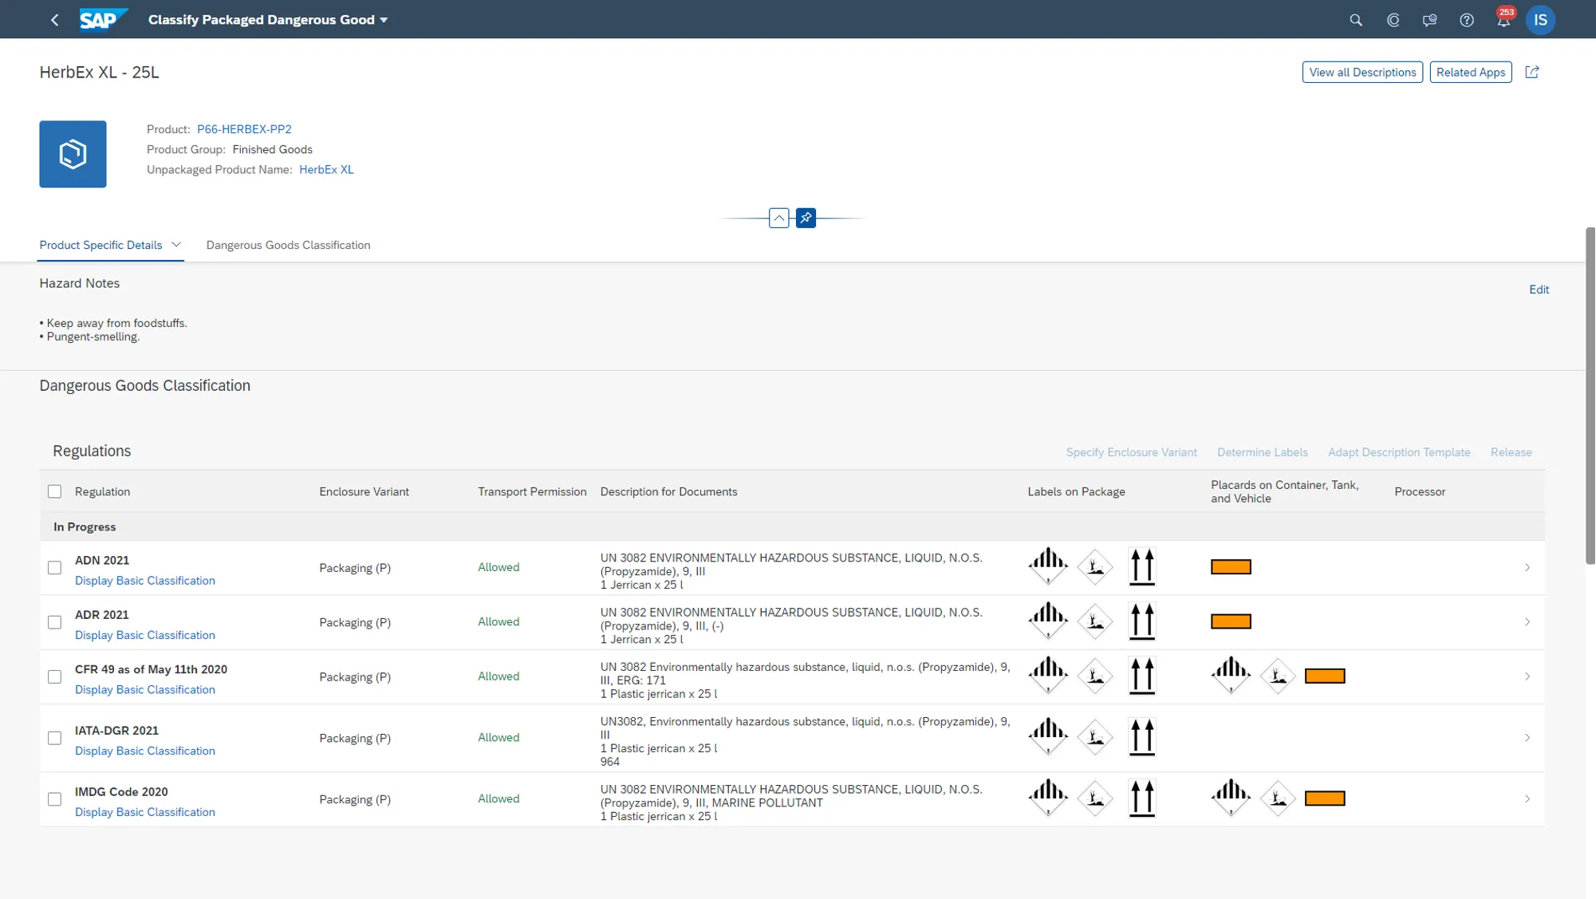Screen dimensions: 1596x899
Task: Collapse the header with the up arrow
Action: 778,218
